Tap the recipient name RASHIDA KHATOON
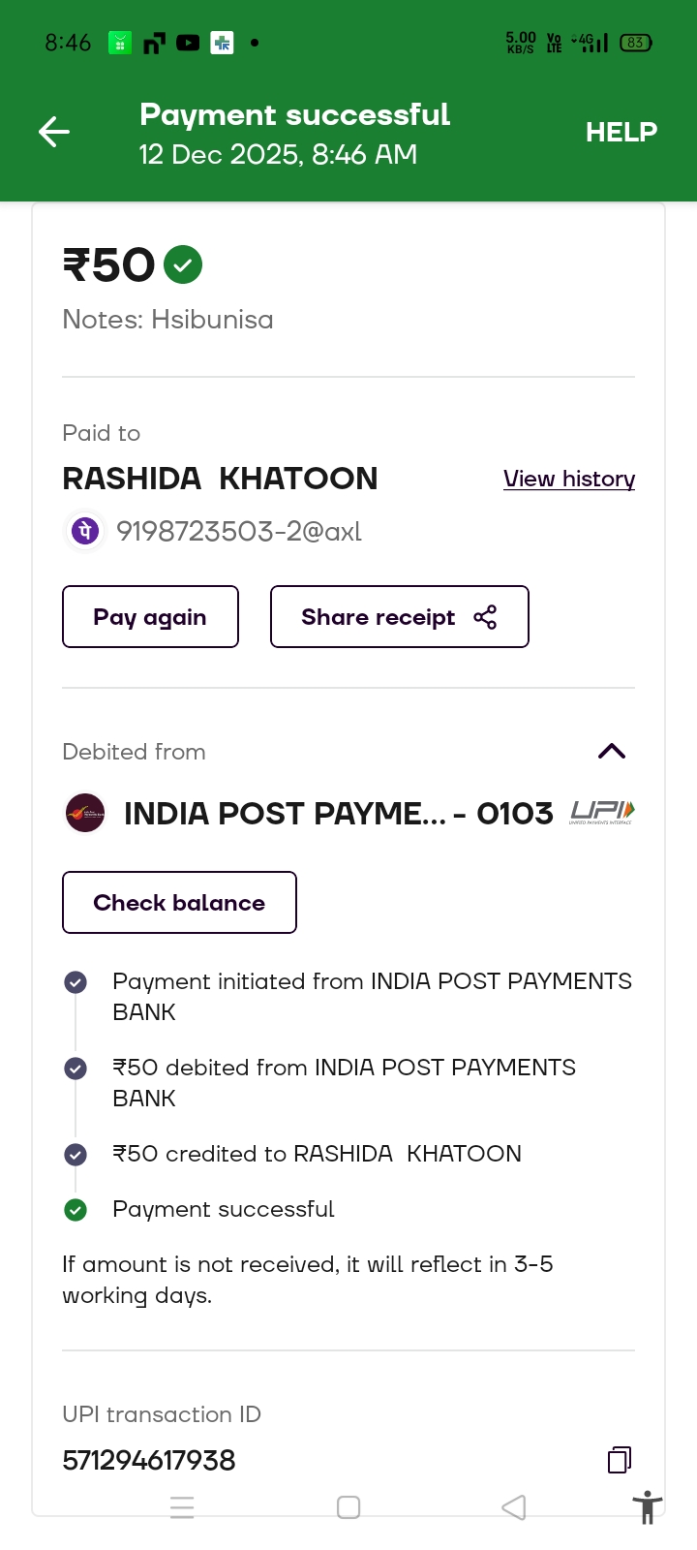 220,479
